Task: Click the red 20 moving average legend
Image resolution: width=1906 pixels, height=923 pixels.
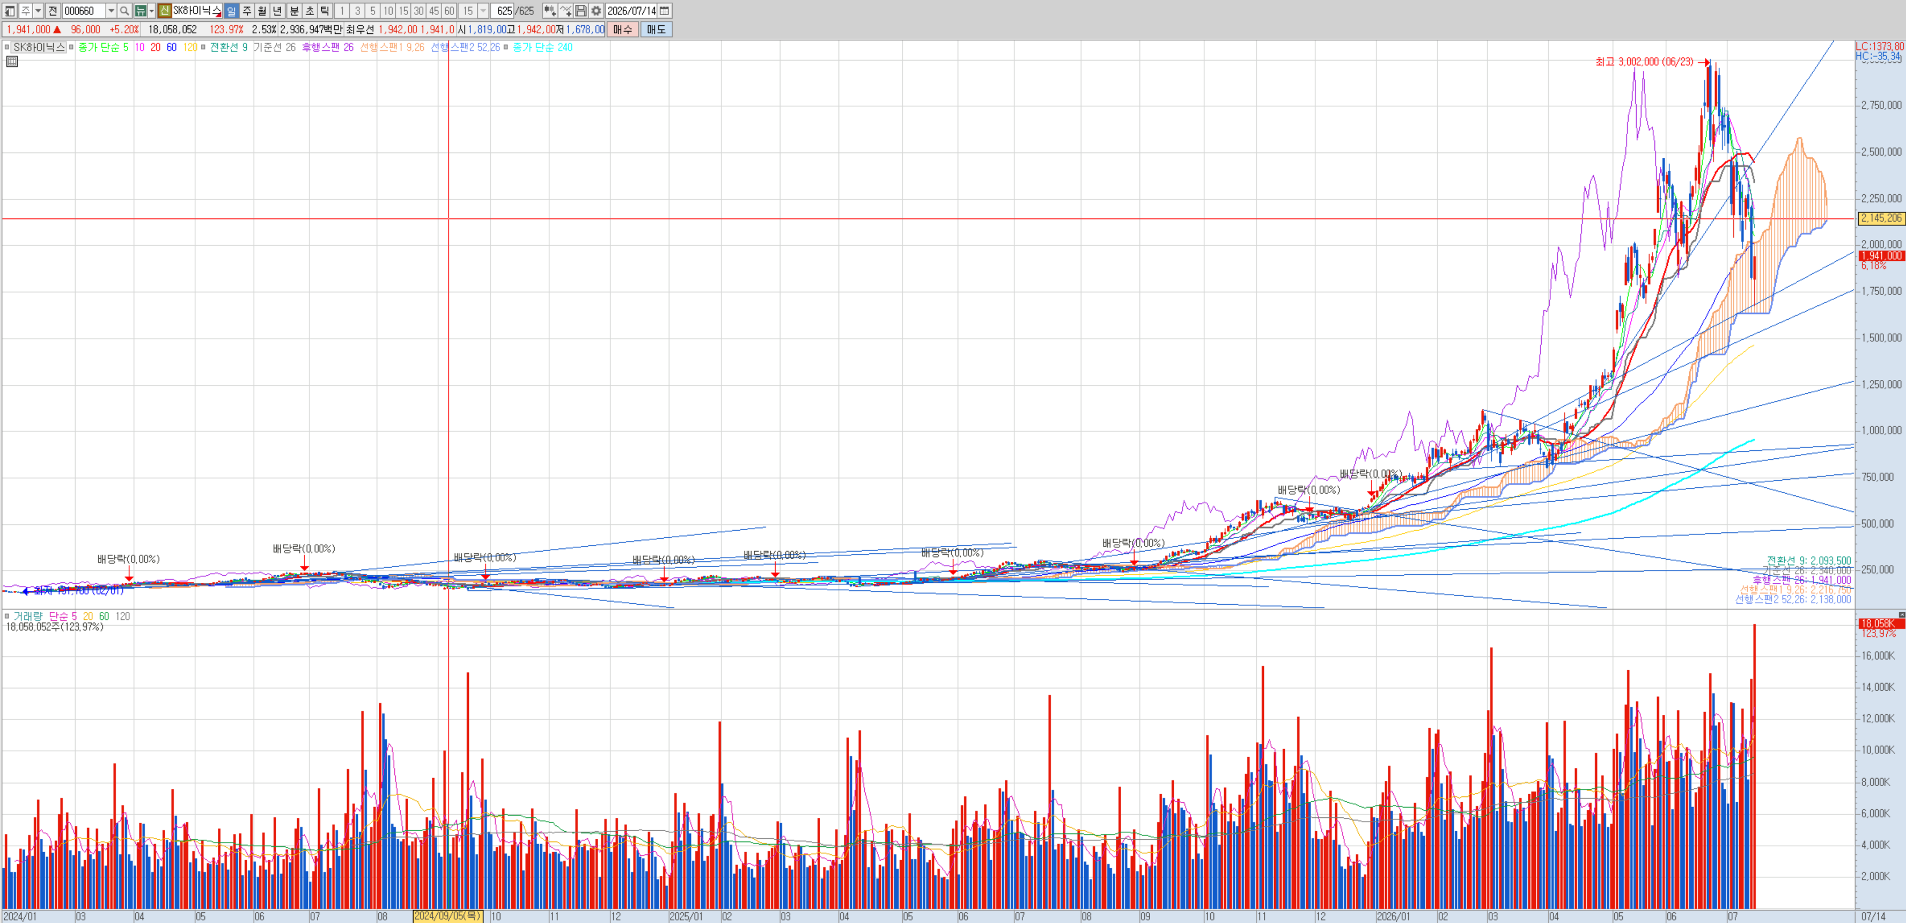Action: tap(156, 47)
